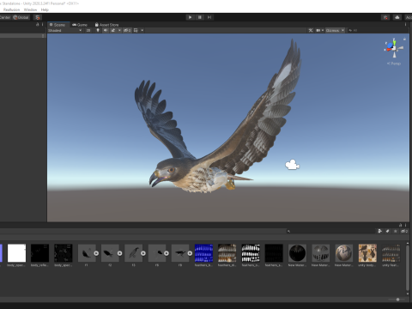Click the thumbnail size slider handle

coord(397,300)
